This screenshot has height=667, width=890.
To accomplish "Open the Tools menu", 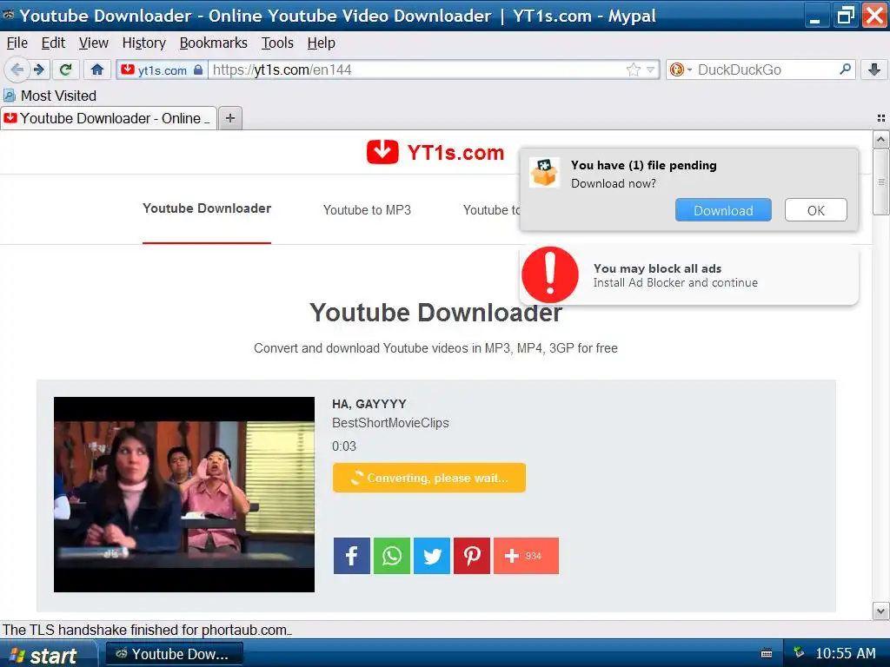I will pyautogui.click(x=277, y=43).
